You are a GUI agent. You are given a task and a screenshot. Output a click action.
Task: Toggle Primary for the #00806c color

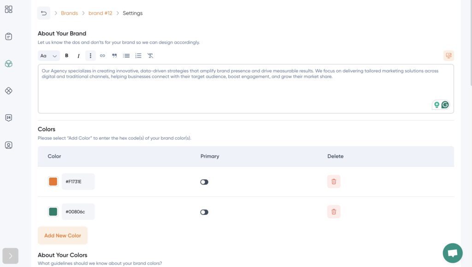(x=204, y=212)
